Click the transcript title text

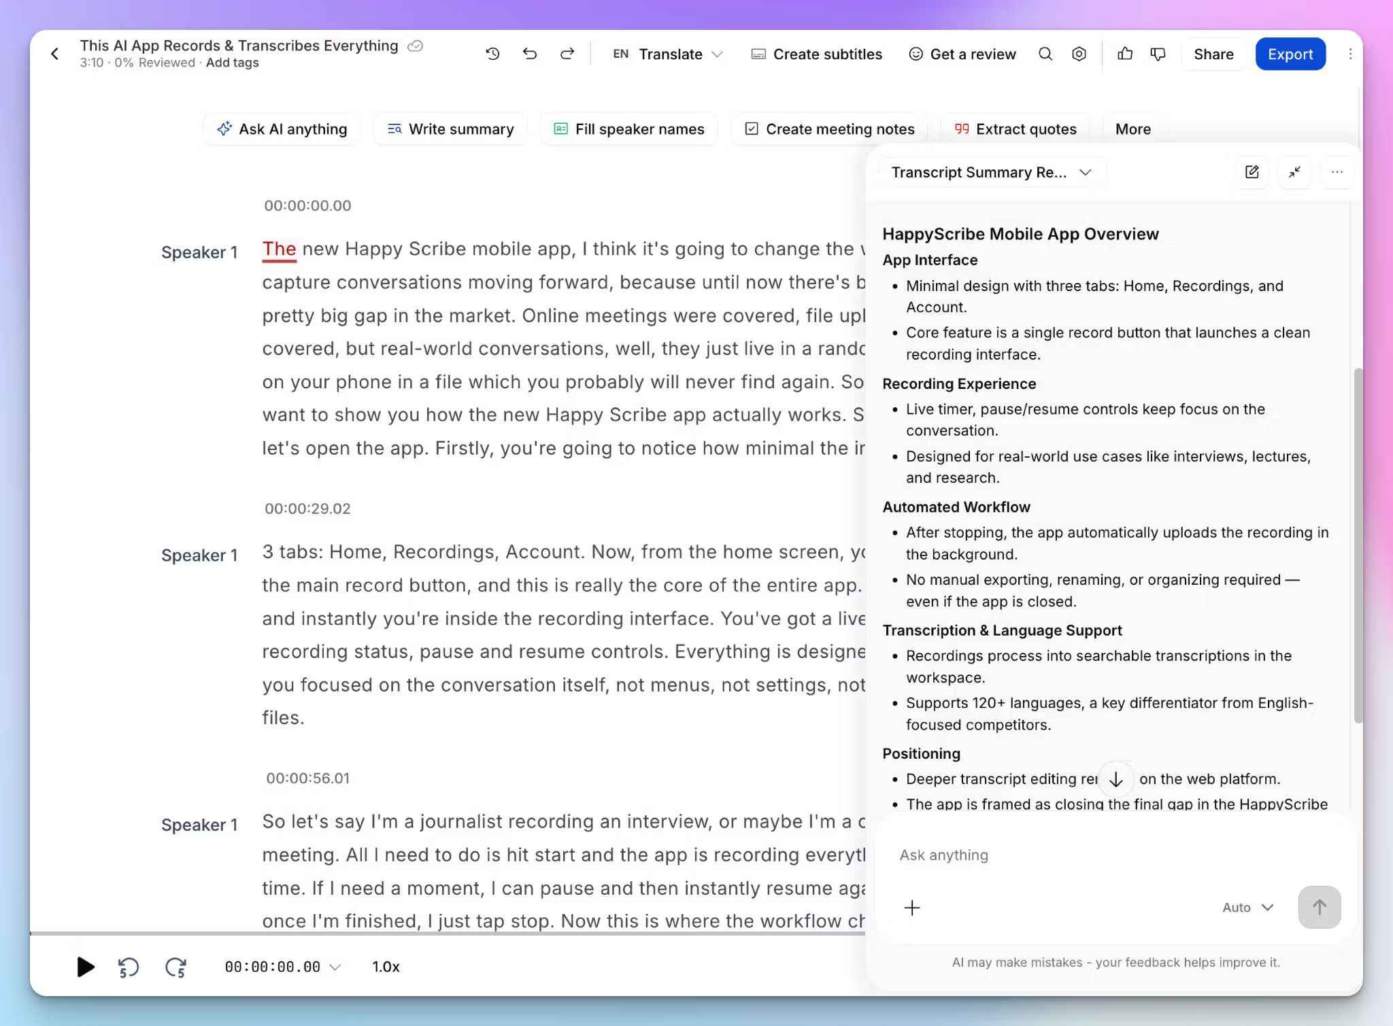[239, 46]
